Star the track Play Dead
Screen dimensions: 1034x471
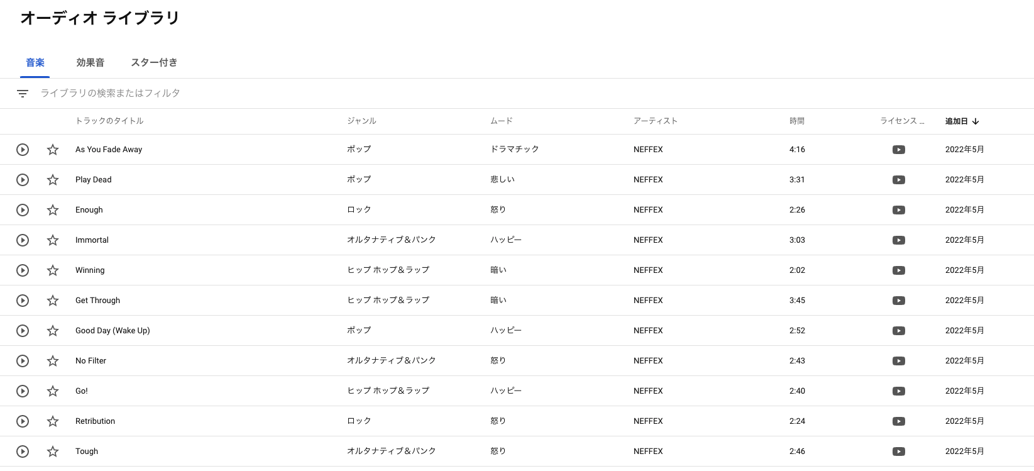(x=53, y=180)
